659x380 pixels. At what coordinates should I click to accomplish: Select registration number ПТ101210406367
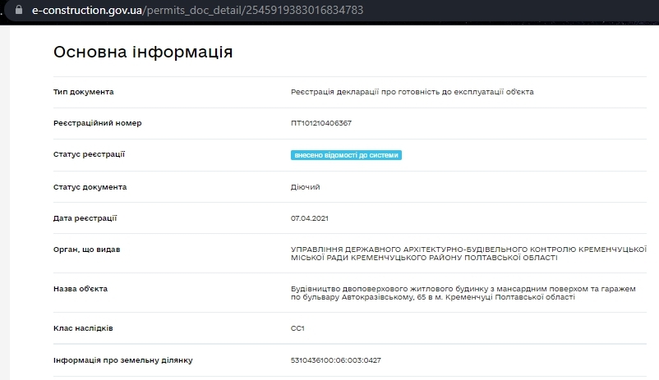tap(321, 123)
